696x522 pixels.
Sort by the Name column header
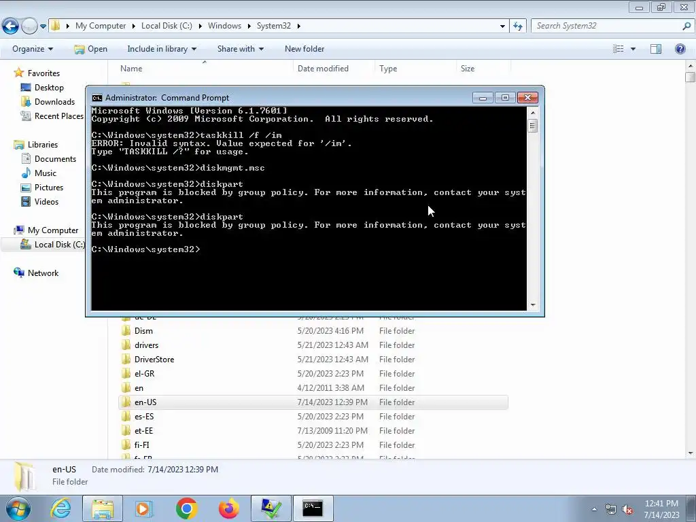(x=204, y=69)
